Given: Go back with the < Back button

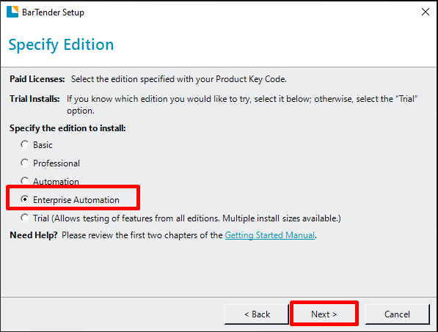Looking at the screenshot, I should [x=257, y=314].
